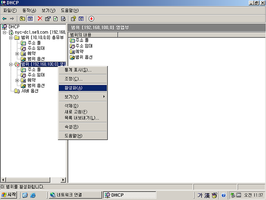Click tree pane horizontal scrollbar right arrow
This screenshot has width=266, height=200.
(63, 180)
